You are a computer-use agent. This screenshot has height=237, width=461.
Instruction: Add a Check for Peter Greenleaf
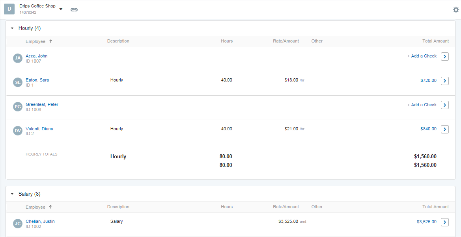click(x=422, y=105)
